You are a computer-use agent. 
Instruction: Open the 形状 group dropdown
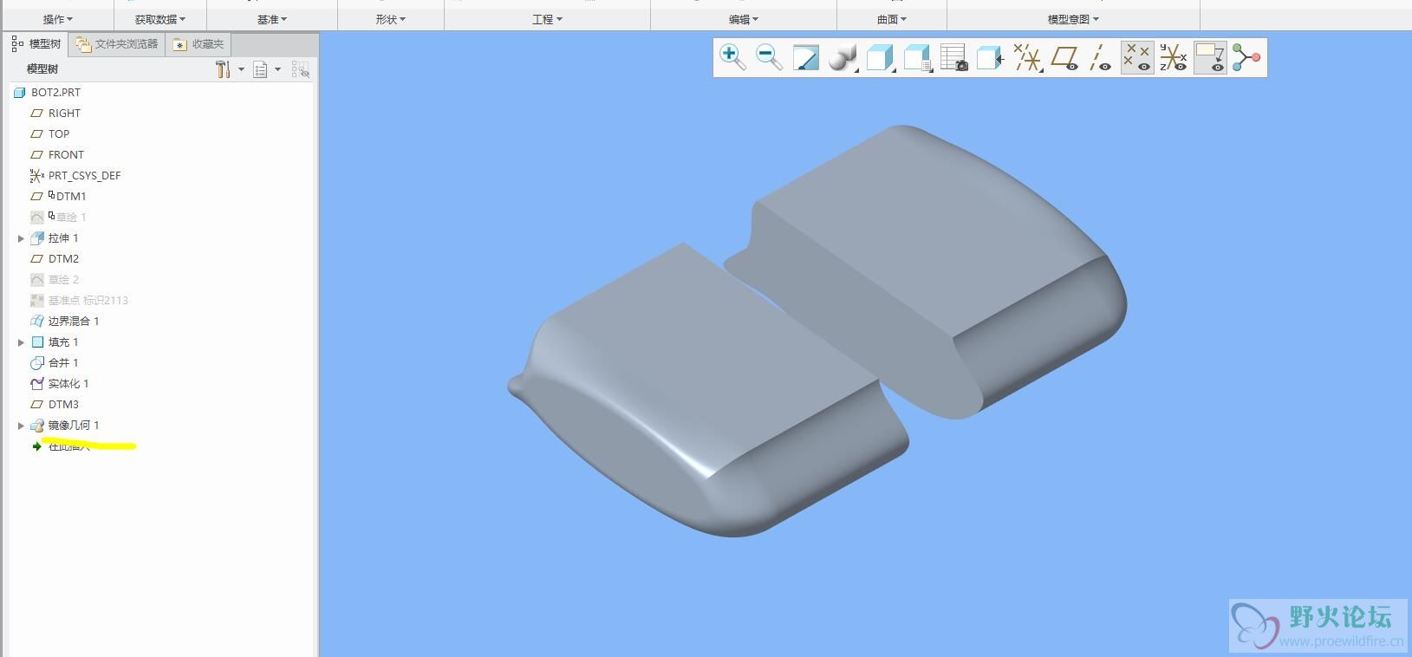click(391, 19)
